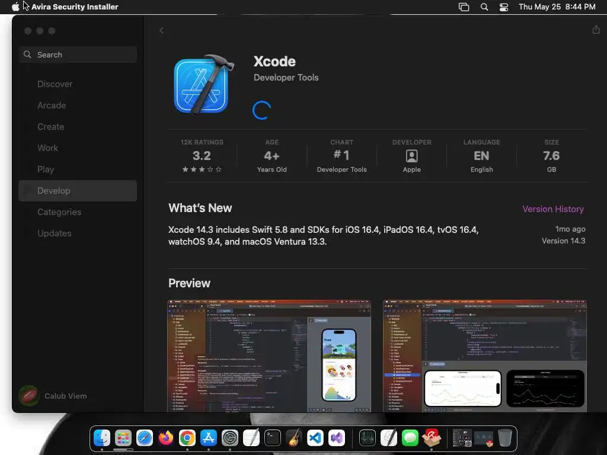Click the Apple developer icon
The height and width of the screenshot is (455, 607).
[x=411, y=156]
